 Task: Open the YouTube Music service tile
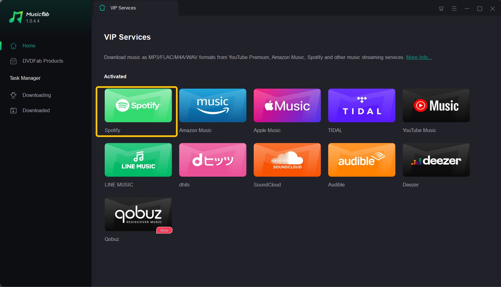(x=436, y=105)
